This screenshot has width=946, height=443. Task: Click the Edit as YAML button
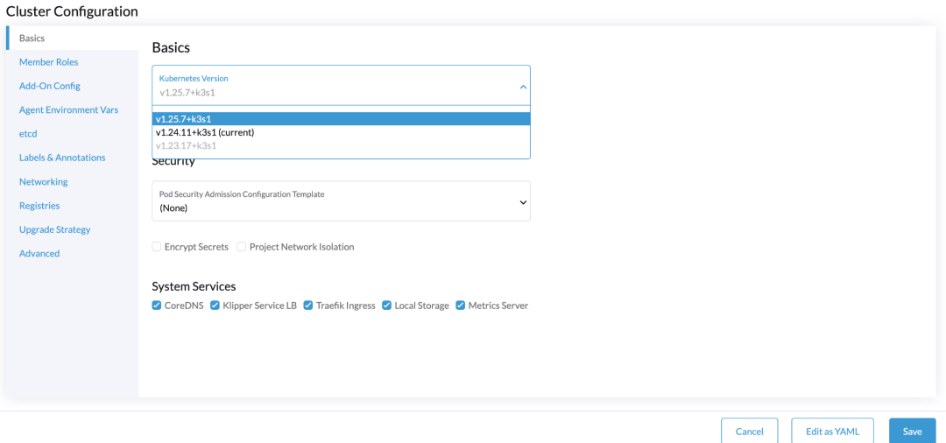(831, 431)
